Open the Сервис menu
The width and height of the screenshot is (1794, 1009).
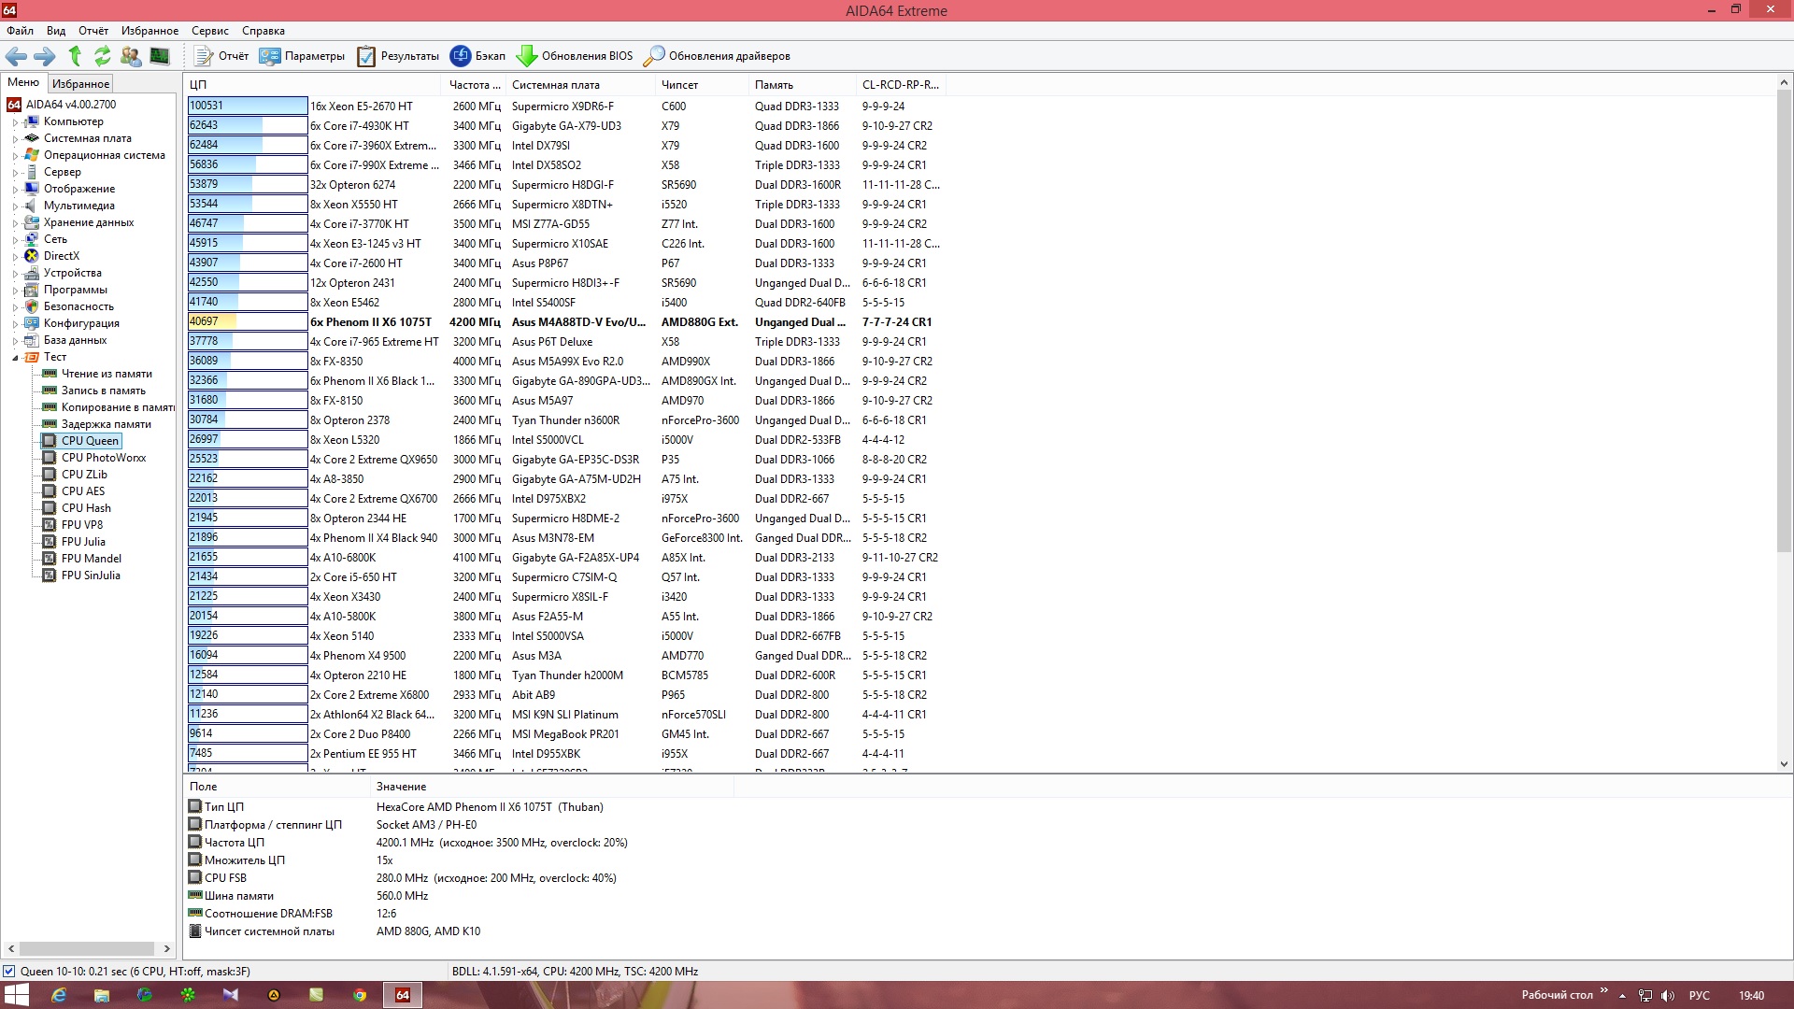[x=209, y=31]
